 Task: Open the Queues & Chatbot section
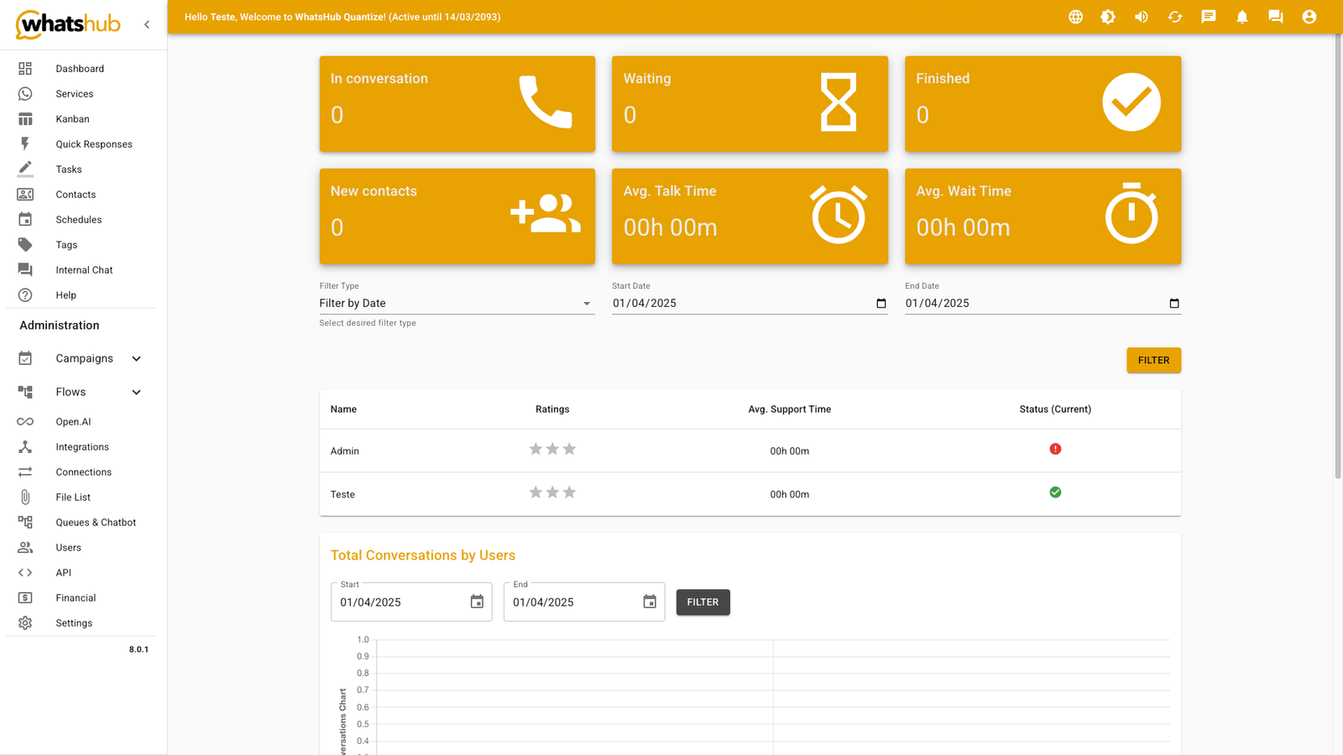[x=96, y=522]
